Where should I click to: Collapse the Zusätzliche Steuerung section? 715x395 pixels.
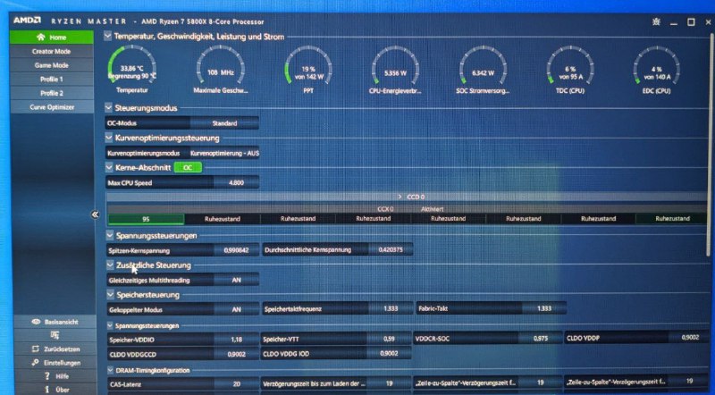110,265
